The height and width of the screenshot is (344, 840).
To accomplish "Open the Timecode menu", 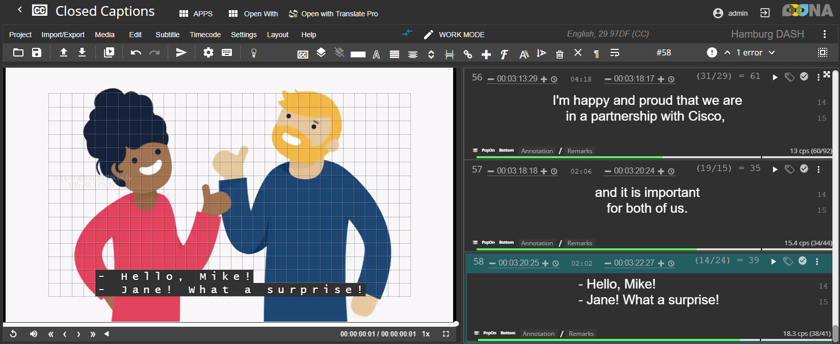I will [x=205, y=35].
